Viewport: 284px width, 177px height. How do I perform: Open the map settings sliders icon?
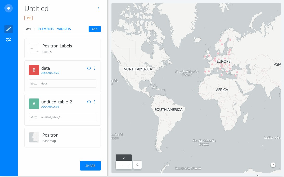(9, 40)
